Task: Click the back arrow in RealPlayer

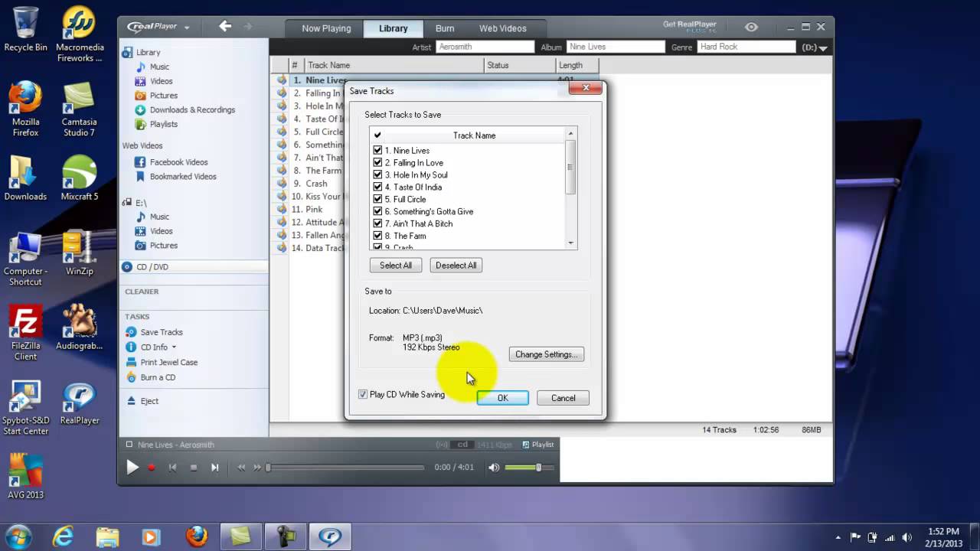Action: (225, 27)
